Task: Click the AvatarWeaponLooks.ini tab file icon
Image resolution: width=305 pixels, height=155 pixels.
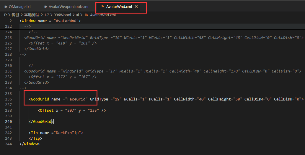Action: coord(45,6)
